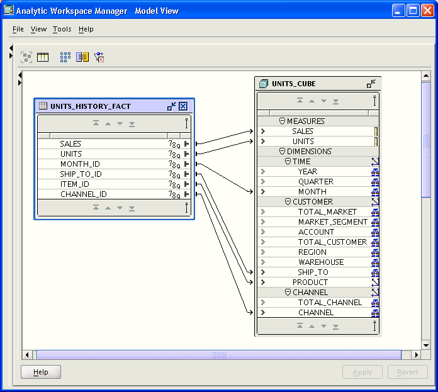Viewport: 438px width, 392px height.
Task: Collapse the DIMENSIONS group
Action: point(282,151)
